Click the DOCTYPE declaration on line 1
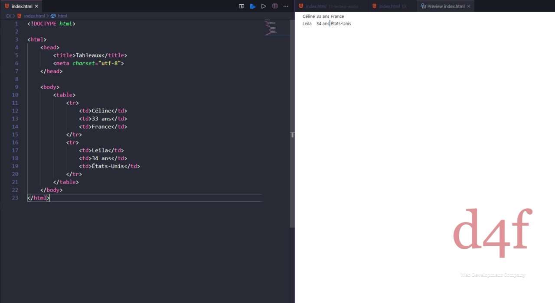 [x=52, y=24]
